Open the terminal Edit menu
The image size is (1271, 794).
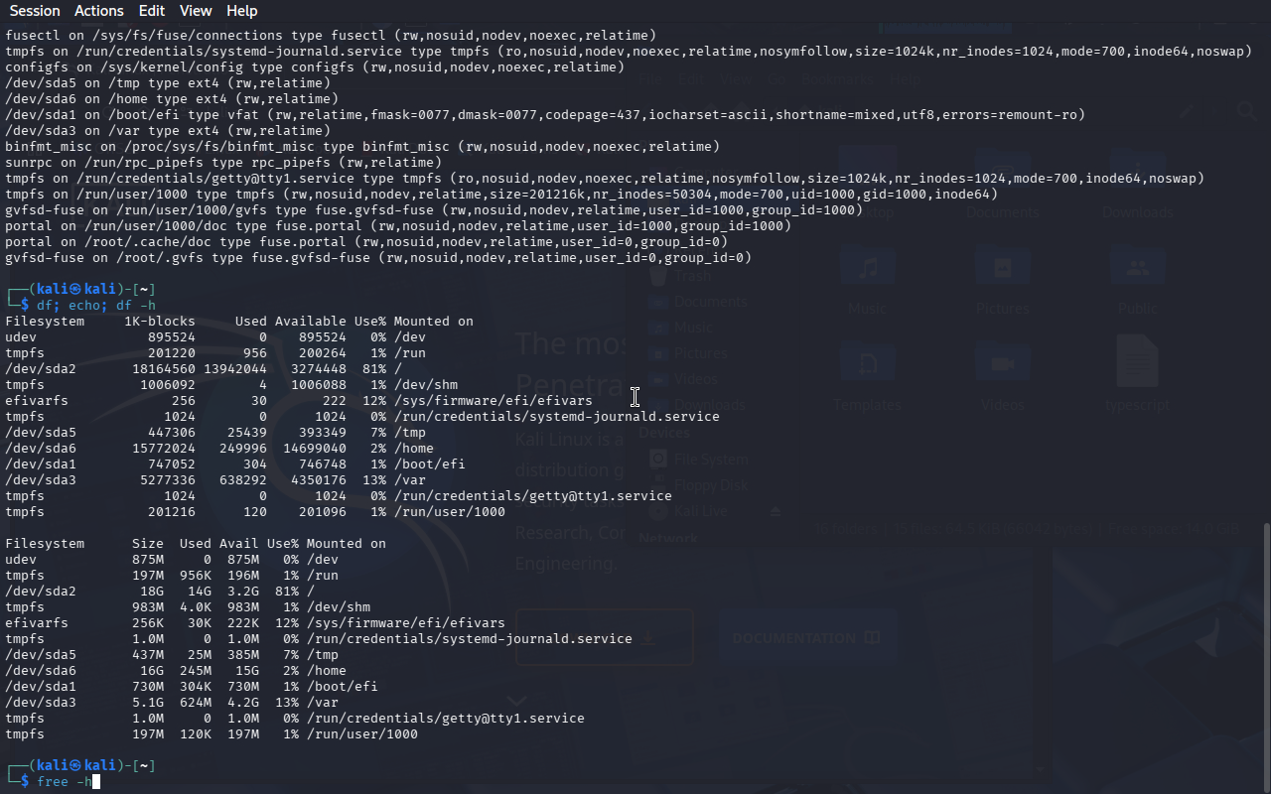152,11
